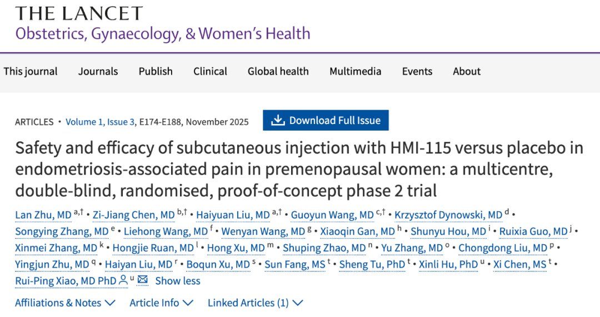This screenshot has width=600, height=317.
Task: Click the envelope email icon after Rui-Ping Xiao
Action: pos(143,280)
